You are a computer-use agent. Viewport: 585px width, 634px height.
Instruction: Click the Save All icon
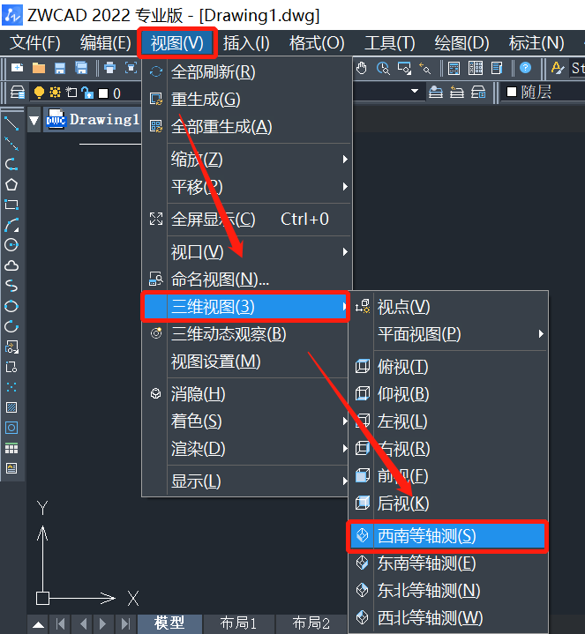[81, 68]
